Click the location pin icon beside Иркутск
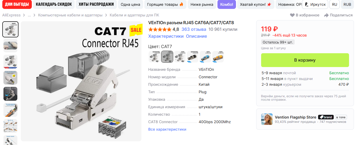 (307, 5)
